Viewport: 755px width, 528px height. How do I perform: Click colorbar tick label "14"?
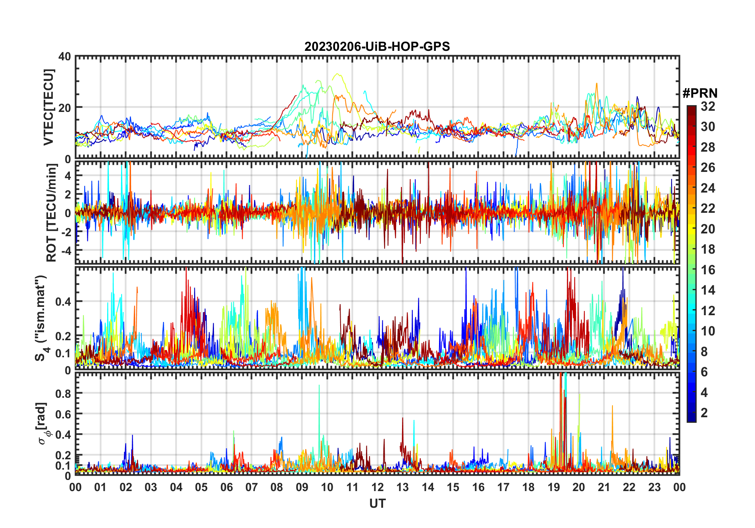point(708,290)
